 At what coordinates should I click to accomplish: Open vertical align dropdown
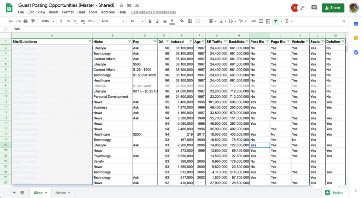point(223,21)
